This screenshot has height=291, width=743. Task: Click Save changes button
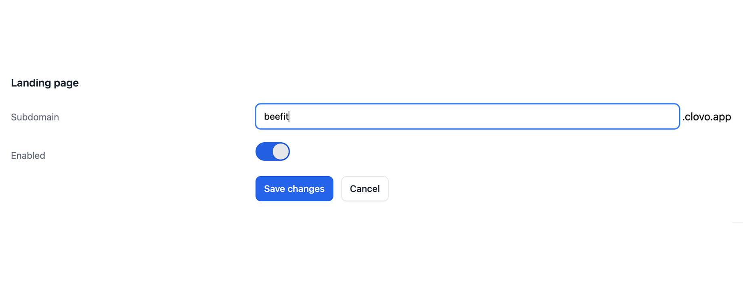point(294,188)
